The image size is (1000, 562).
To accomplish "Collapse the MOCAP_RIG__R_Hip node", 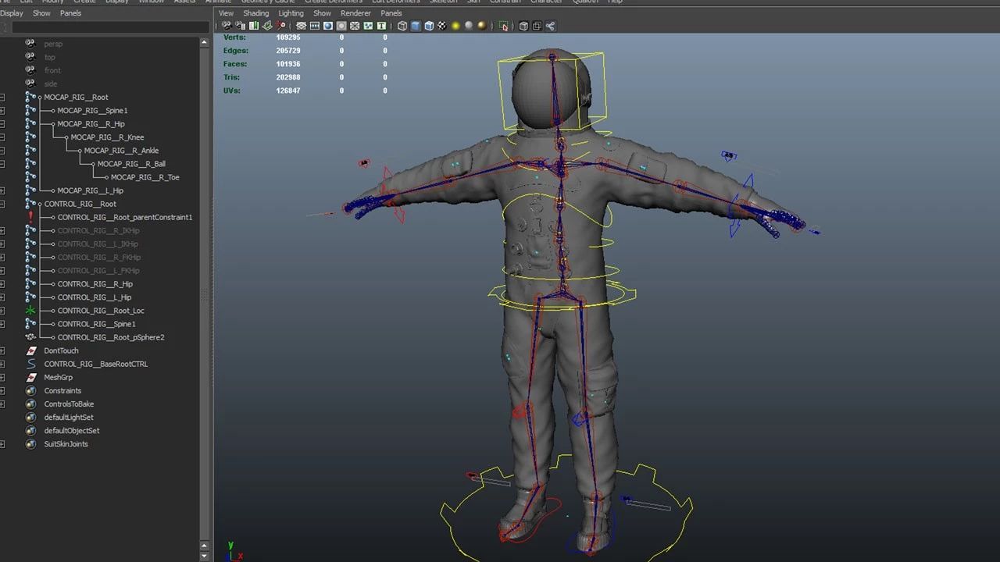I will (x=2, y=124).
